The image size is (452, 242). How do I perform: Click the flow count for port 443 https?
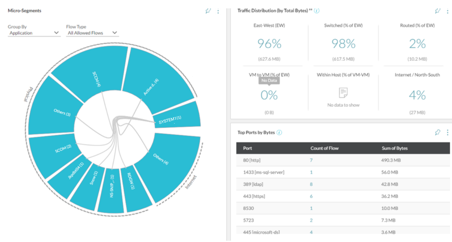311,196
